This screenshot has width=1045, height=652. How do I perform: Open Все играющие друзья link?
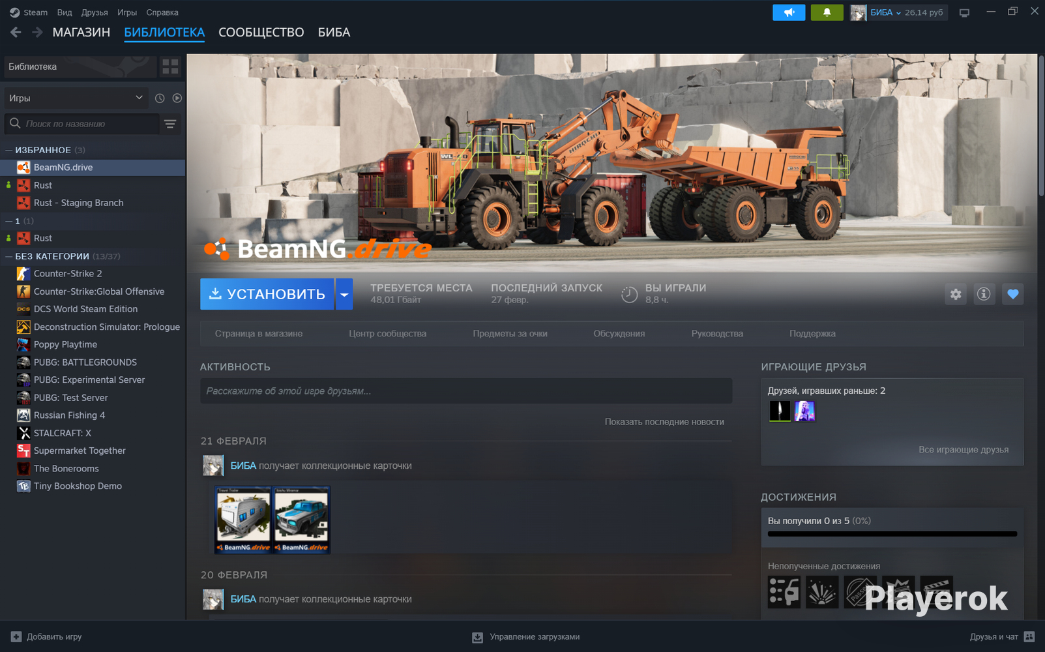tap(964, 449)
